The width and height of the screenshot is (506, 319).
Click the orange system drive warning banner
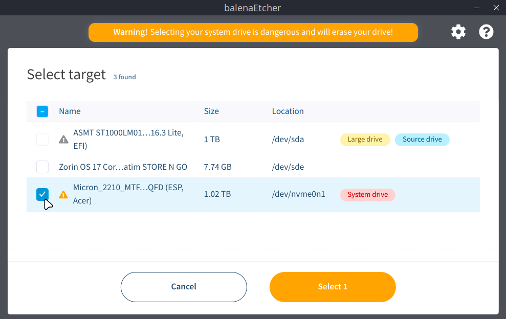tap(253, 32)
